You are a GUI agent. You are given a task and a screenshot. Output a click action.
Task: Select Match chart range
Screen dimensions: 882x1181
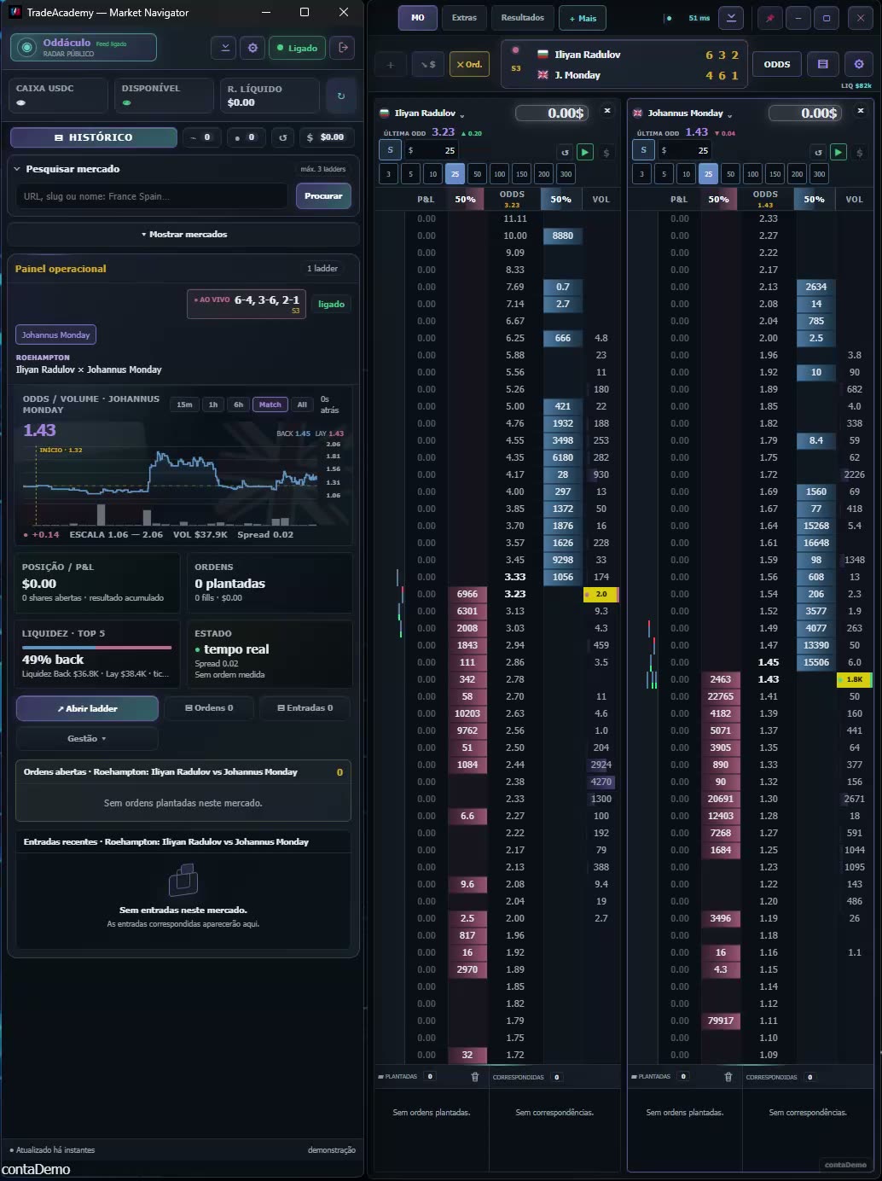[270, 404]
